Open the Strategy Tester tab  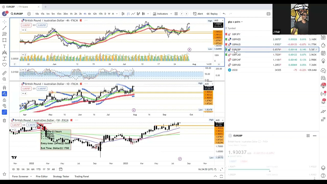coord(61,176)
